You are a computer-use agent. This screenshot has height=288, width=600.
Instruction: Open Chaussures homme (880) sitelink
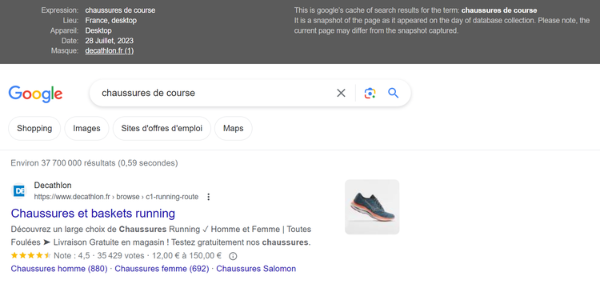(59, 269)
